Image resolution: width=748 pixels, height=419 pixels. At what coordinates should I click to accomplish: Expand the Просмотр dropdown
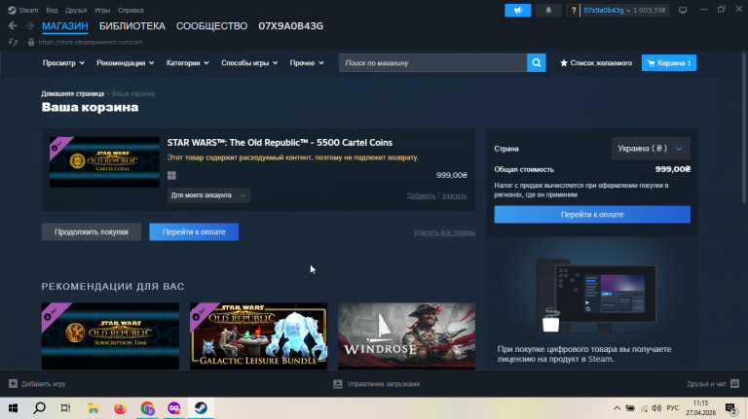tap(63, 63)
